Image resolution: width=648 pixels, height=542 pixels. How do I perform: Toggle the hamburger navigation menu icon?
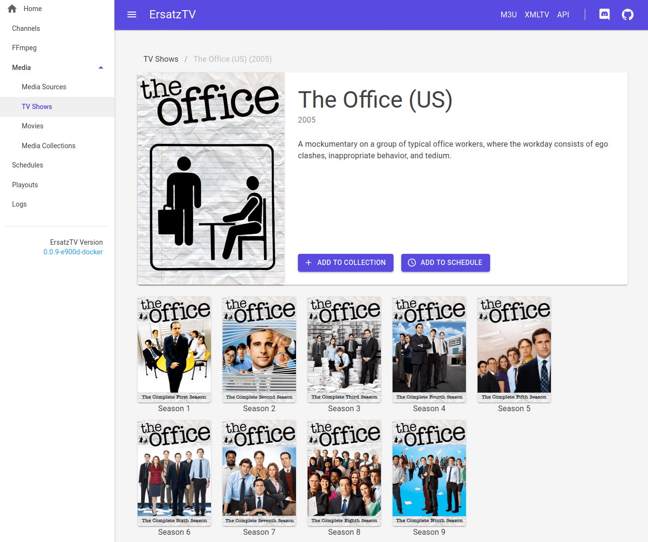coord(132,14)
